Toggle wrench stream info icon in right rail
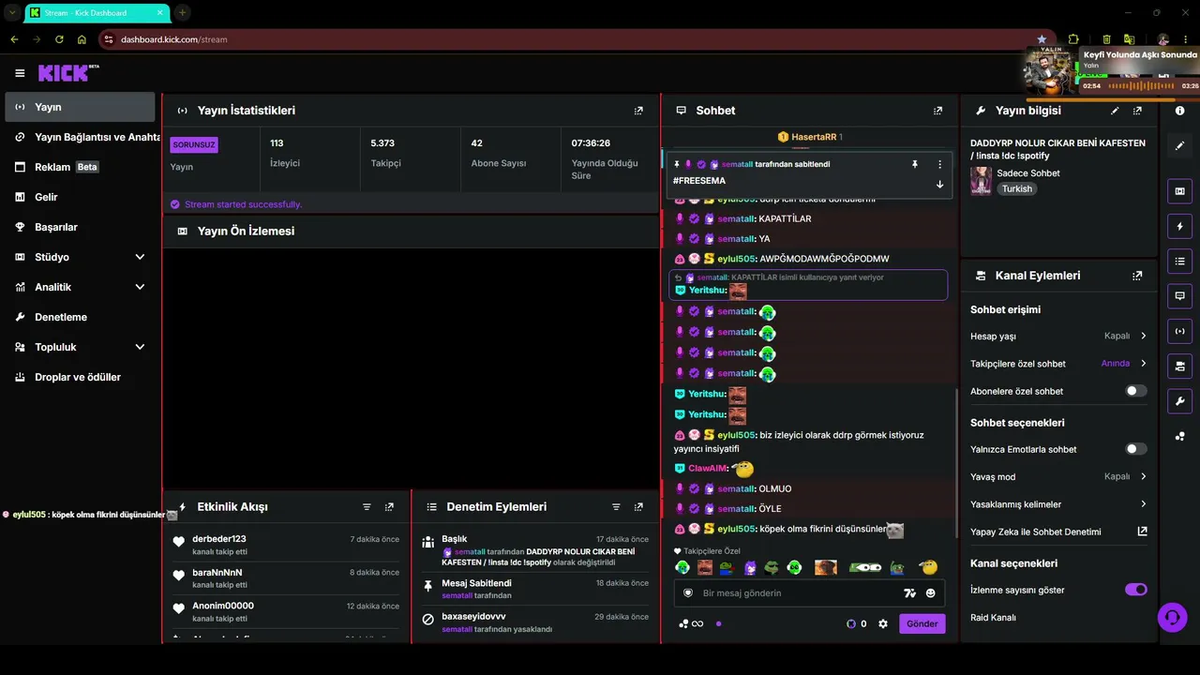1200x675 pixels. click(1179, 400)
